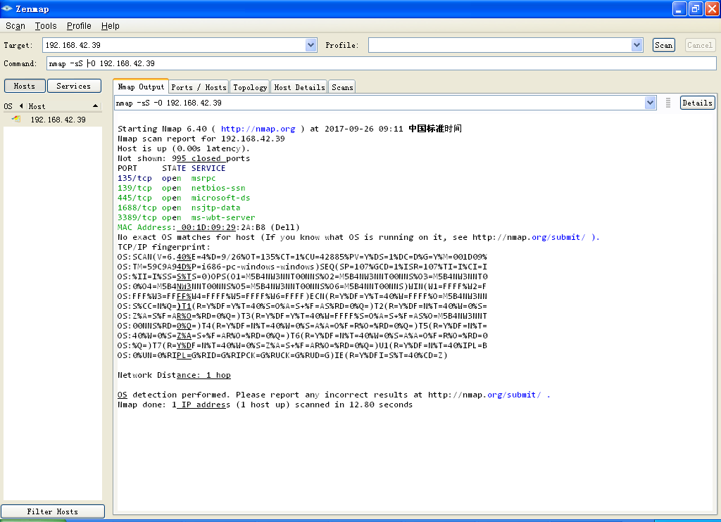Close the Zenmap window

712,8
